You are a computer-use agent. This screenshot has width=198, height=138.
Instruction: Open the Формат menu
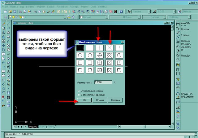tap(41, 6)
